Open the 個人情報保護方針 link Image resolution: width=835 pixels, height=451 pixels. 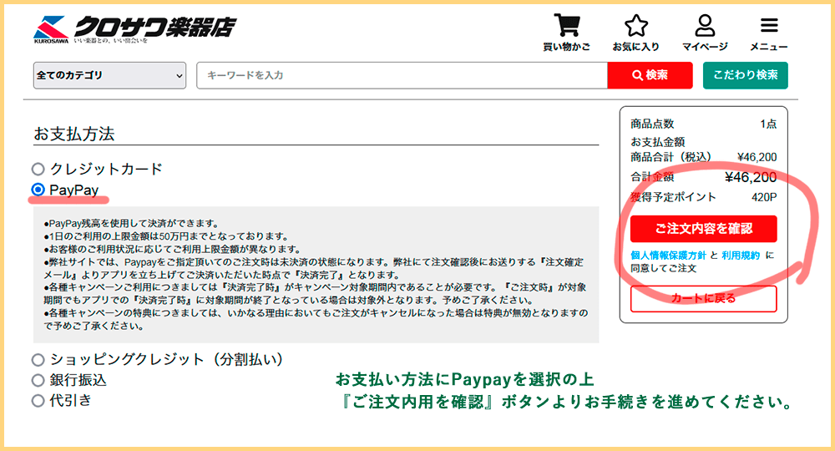pyautogui.click(x=668, y=255)
